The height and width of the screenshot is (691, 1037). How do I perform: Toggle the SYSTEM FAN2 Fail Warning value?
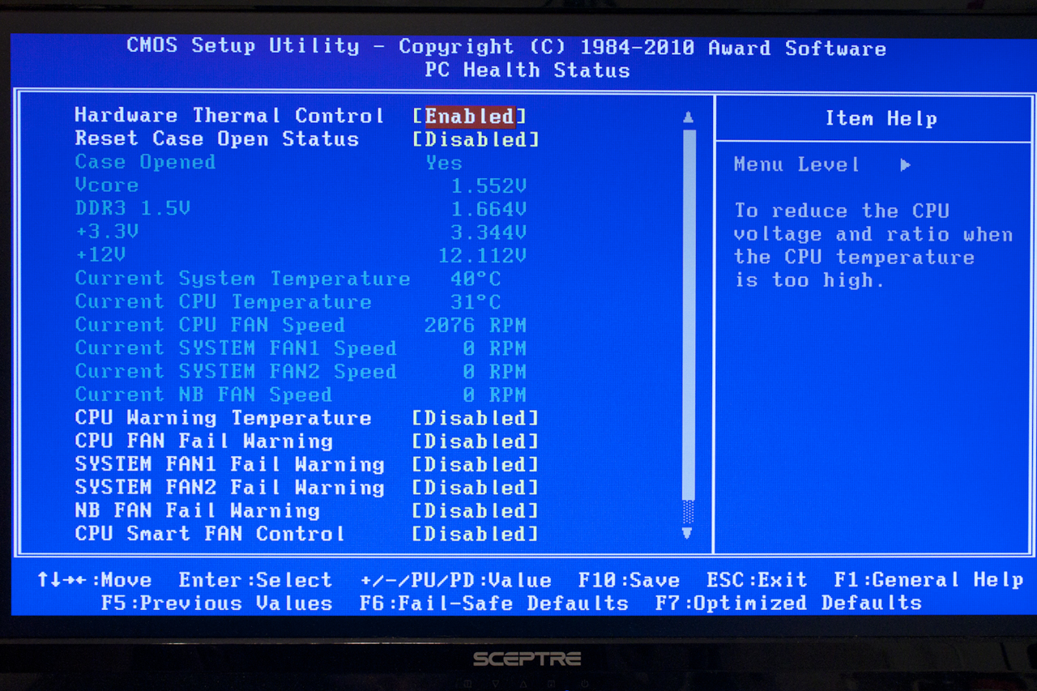coord(476,488)
